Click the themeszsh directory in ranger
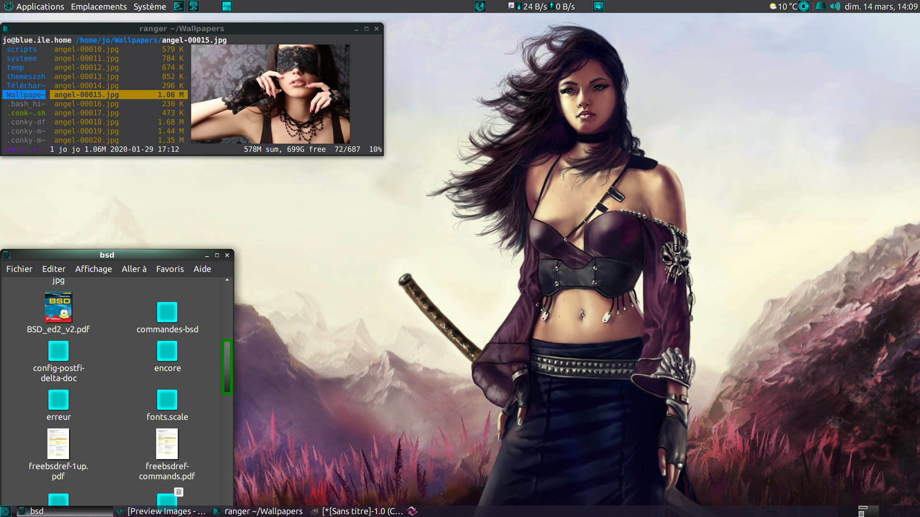The width and height of the screenshot is (920, 517). (26, 77)
